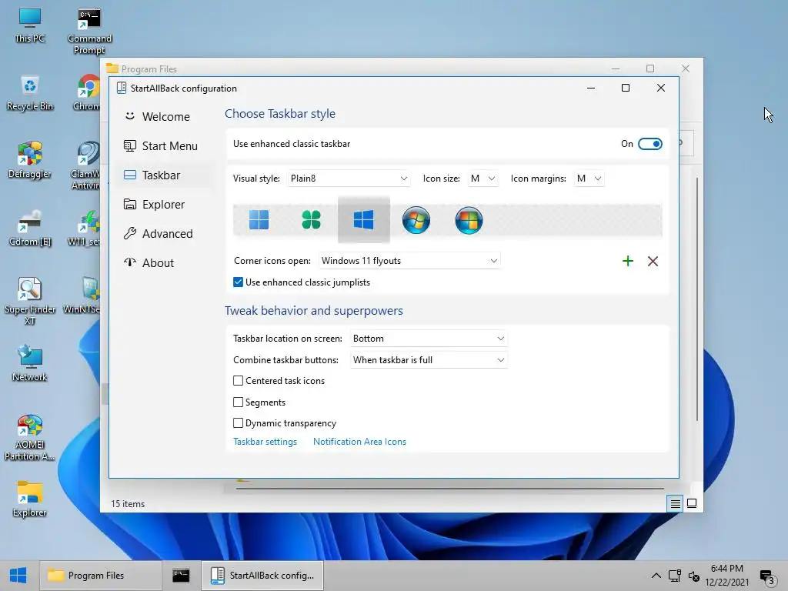
Task: Select the Network desktop icon
Action: (30, 364)
